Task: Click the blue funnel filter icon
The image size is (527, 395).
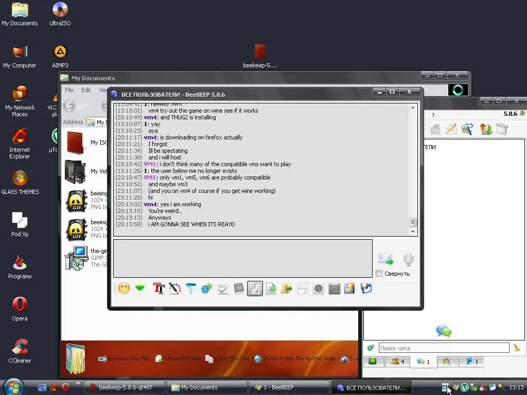Action: [x=190, y=288]
